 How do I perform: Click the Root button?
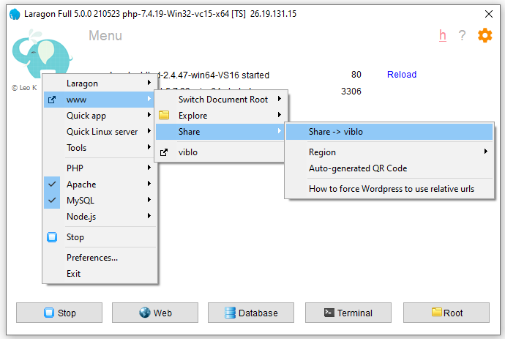tap(446, 313)
